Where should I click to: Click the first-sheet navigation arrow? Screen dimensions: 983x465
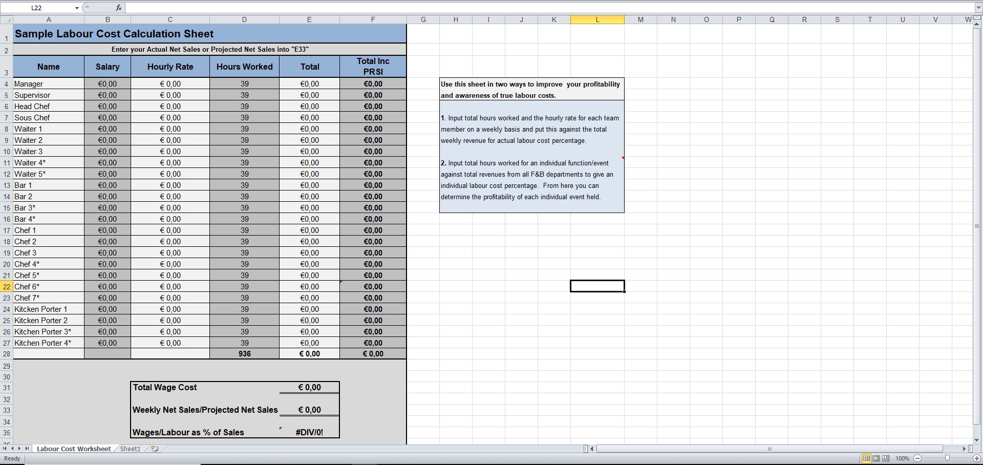[x=4, y=449]
